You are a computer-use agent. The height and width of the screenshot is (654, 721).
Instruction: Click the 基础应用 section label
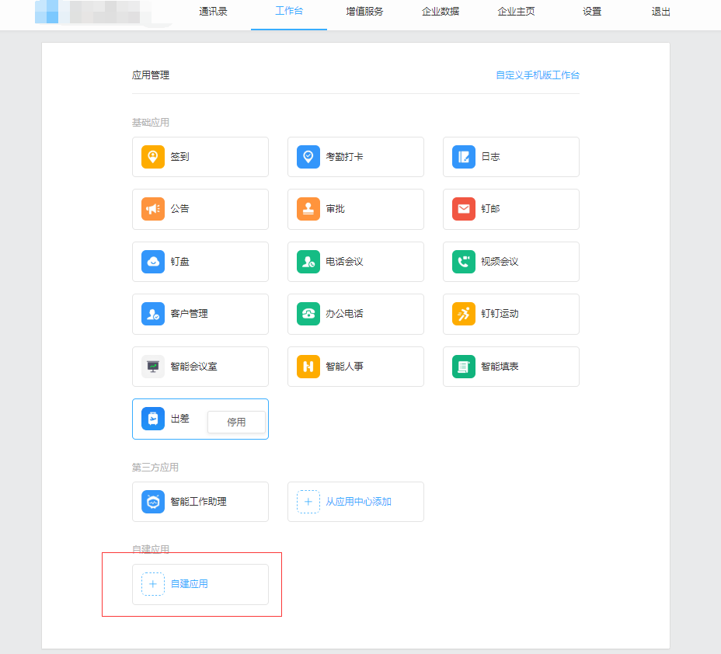tap(151, 122)
